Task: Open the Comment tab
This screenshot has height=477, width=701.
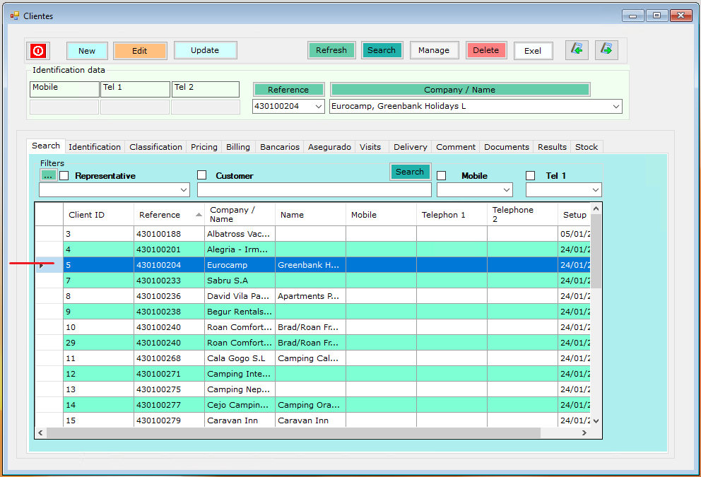Action: pyautogui.click(x=456, y=147)
